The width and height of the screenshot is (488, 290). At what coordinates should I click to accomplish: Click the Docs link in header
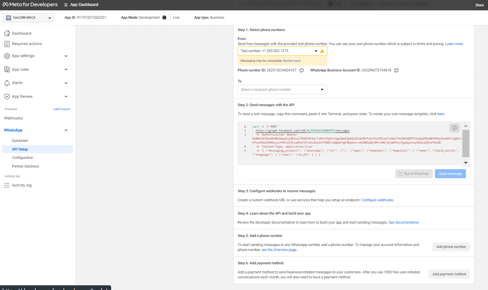pos(479,5)
